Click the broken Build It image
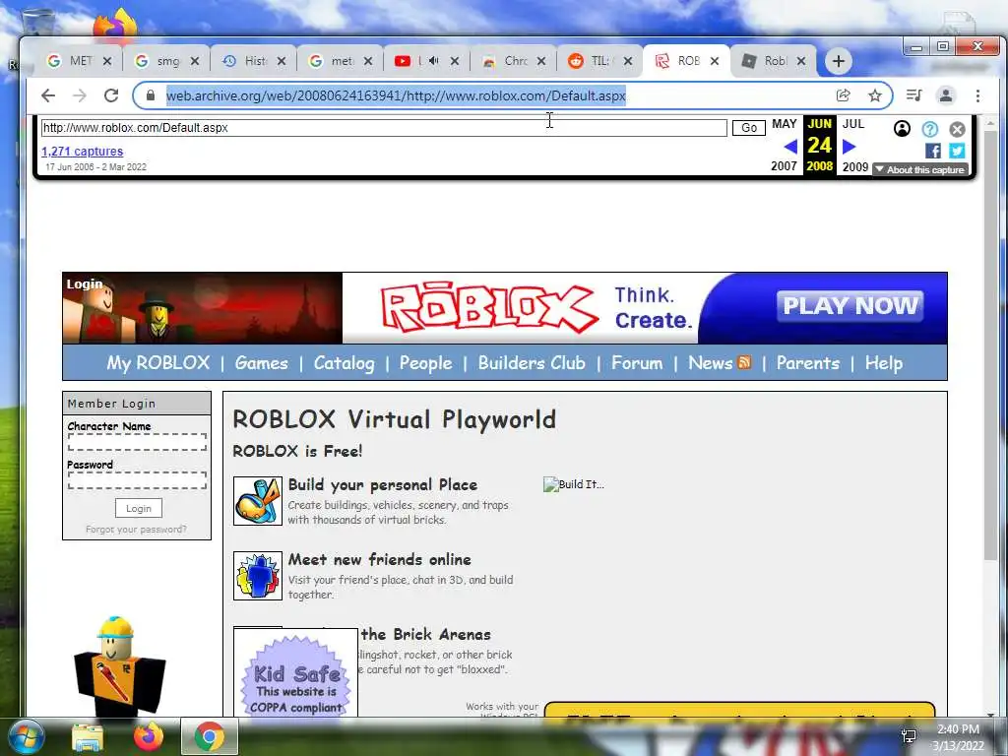This screenshot has width=1008, height=756. pyautogui.click(x=574, y=484)
